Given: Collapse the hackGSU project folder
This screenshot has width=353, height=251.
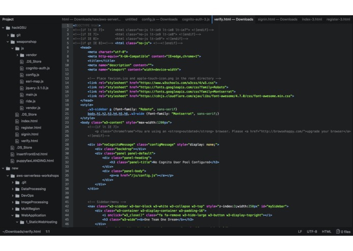Looking at the screenshot, I should (3, 27).
